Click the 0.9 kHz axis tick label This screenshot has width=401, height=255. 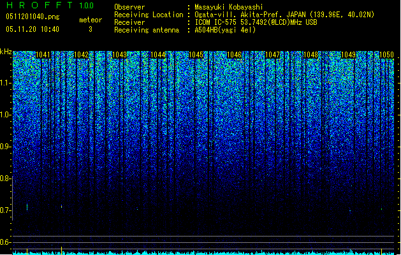coord(6,147)
